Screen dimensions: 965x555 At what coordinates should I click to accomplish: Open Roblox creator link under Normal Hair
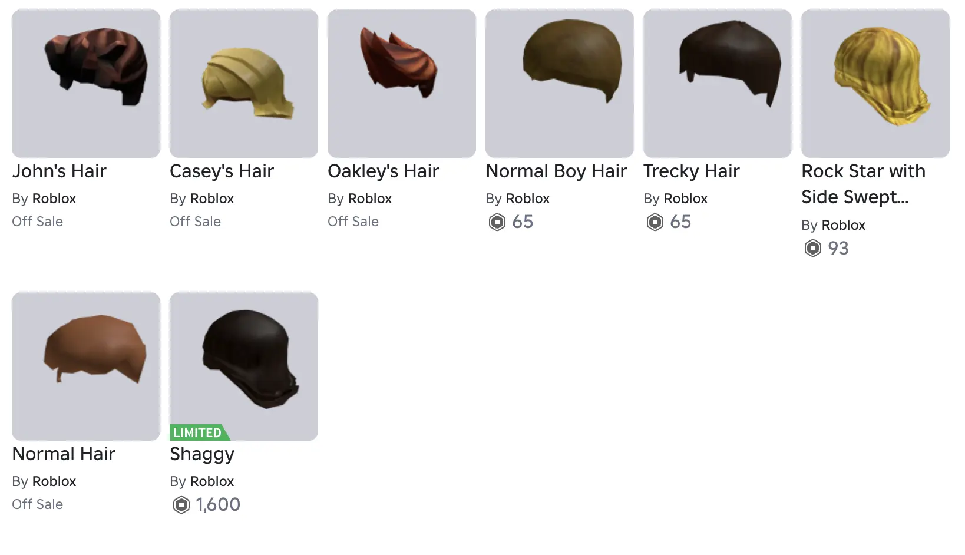click(54, 481)
